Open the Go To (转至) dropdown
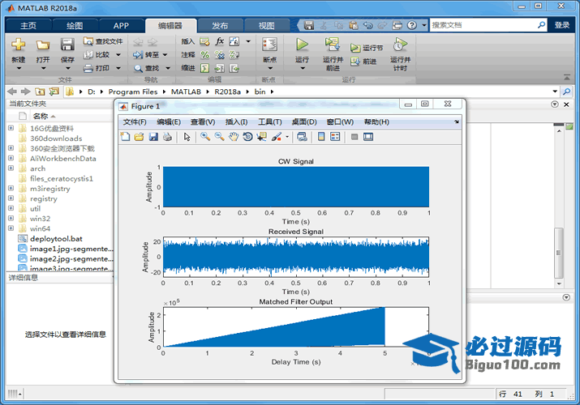580x405 pixels. [x=165, y=55]
